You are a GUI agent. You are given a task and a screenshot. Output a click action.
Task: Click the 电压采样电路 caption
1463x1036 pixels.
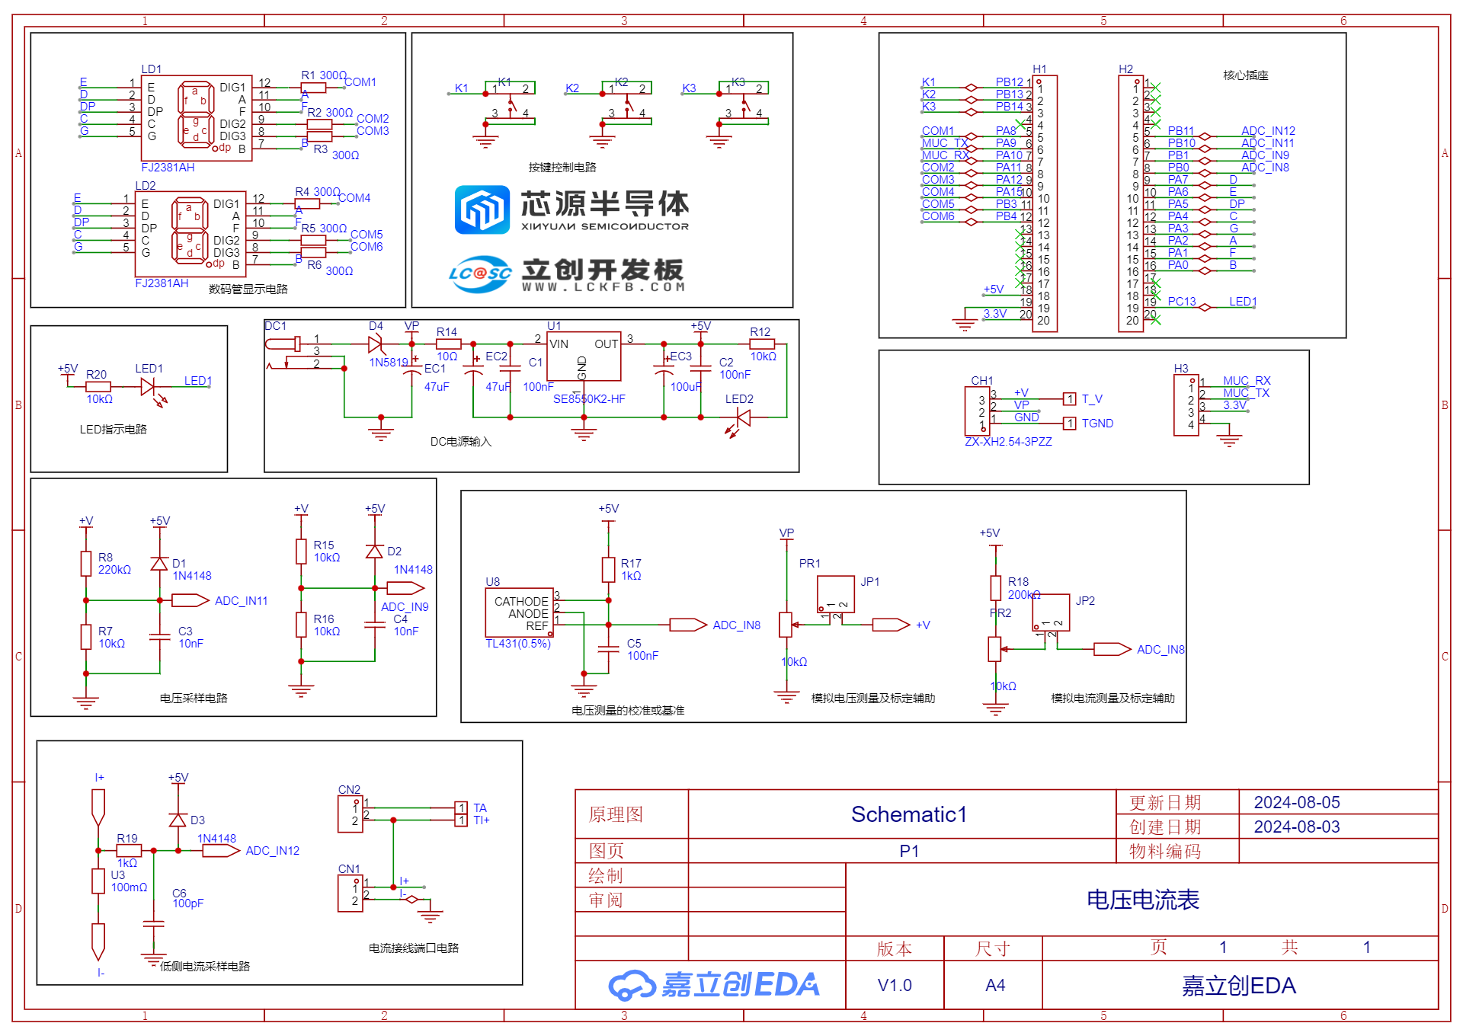[x=194, y=698]
